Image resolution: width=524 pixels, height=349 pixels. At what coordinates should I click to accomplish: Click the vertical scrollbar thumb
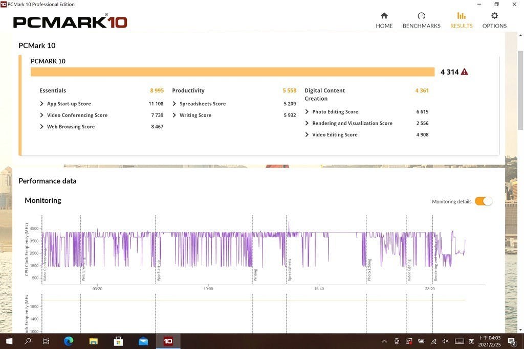[520, 90]
